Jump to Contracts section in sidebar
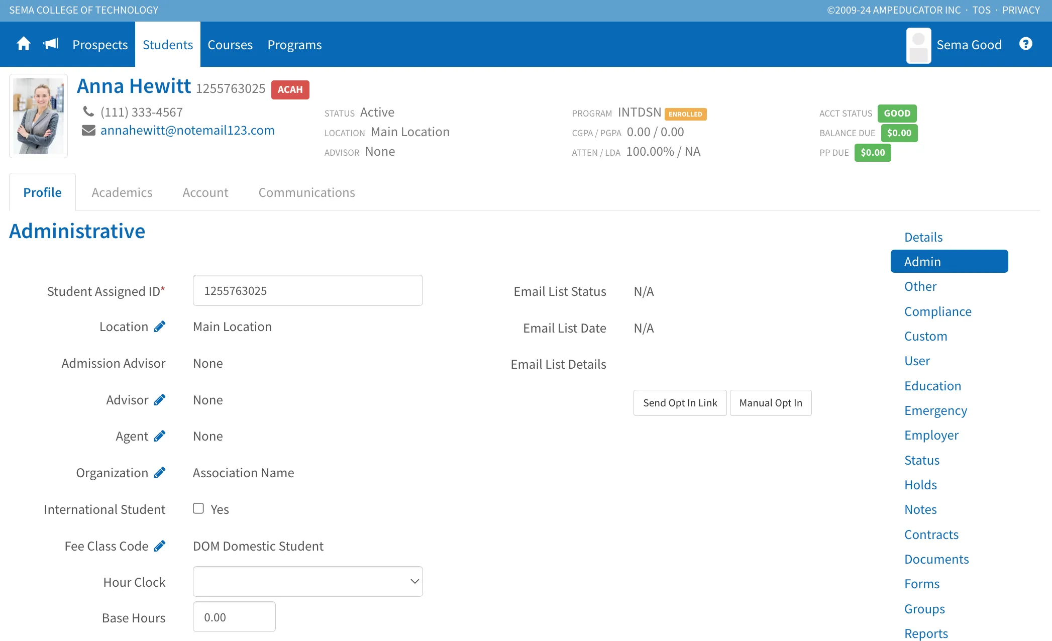 931,535
